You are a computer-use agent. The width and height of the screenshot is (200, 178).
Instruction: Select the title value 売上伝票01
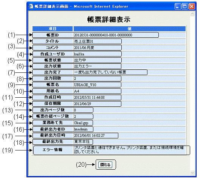point(84,41)
